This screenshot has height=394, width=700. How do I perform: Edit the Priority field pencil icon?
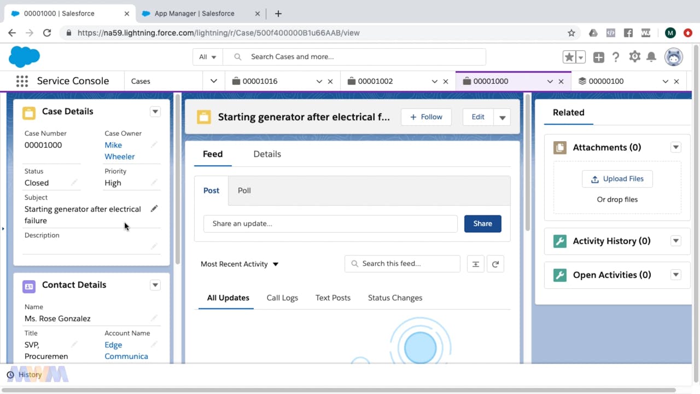click(154, 182)
